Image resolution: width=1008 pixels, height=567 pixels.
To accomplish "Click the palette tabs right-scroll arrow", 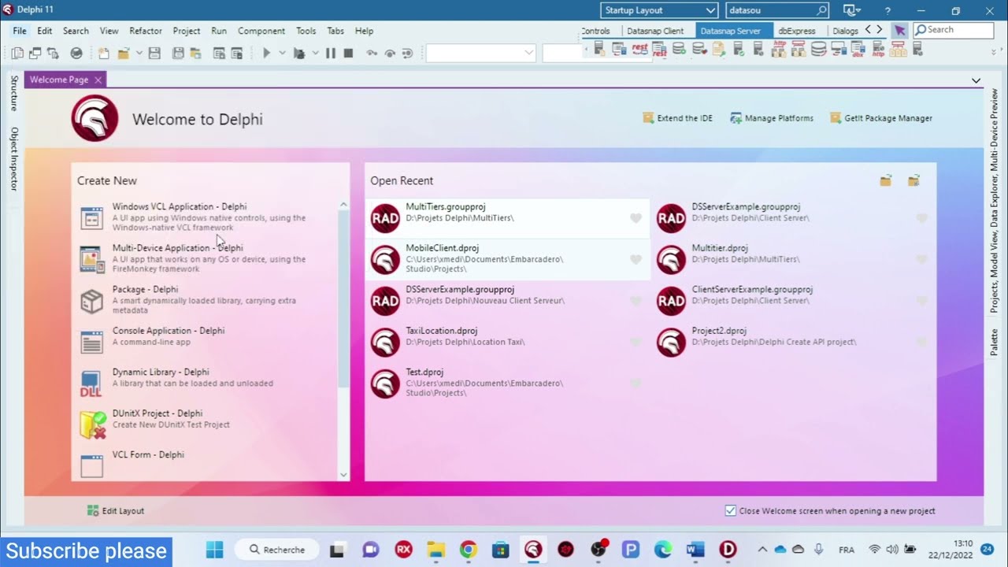I will [x=880, y=30].
